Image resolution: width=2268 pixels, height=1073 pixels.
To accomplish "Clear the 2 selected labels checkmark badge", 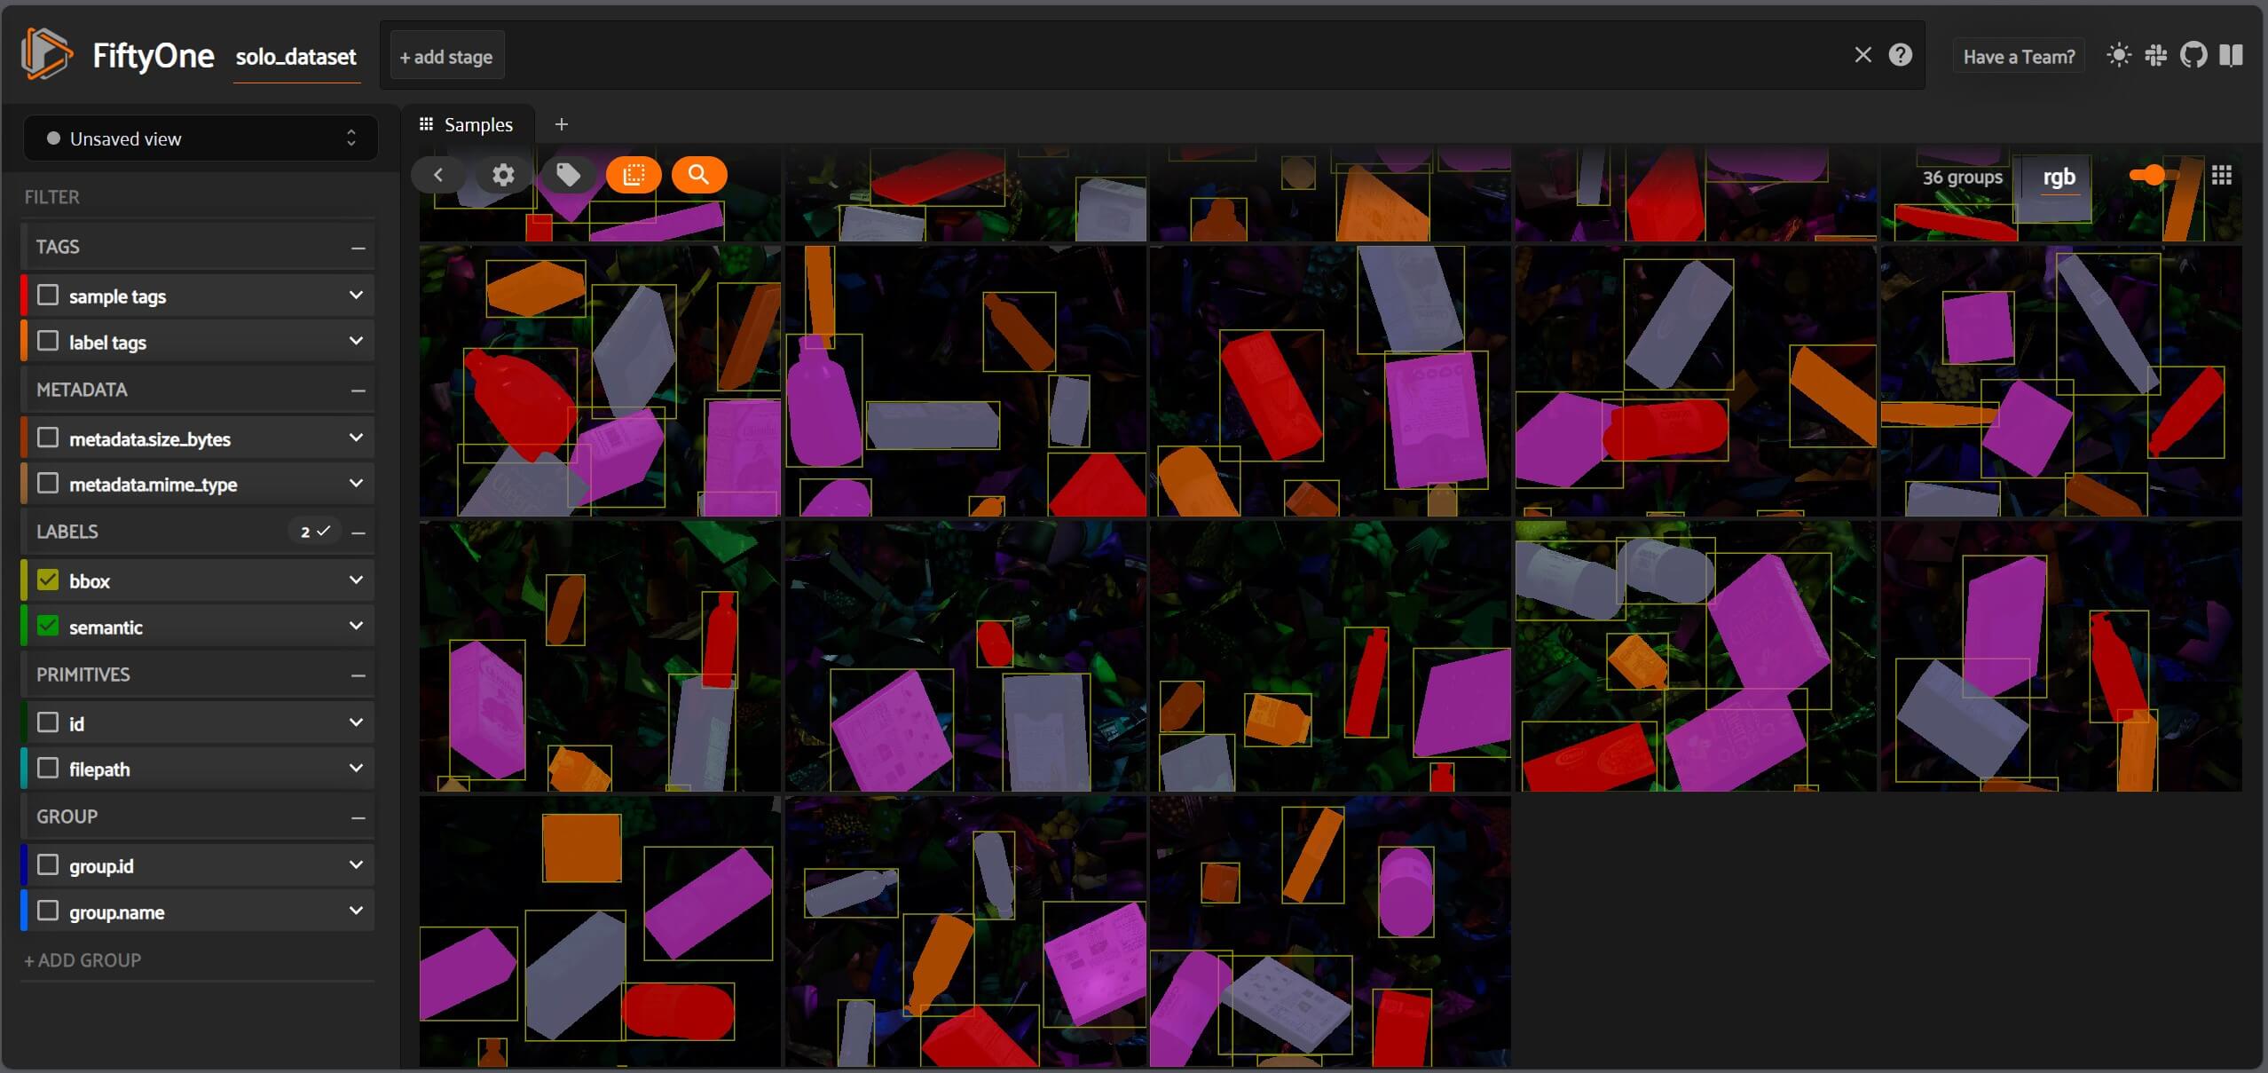I will click(315, 532).
